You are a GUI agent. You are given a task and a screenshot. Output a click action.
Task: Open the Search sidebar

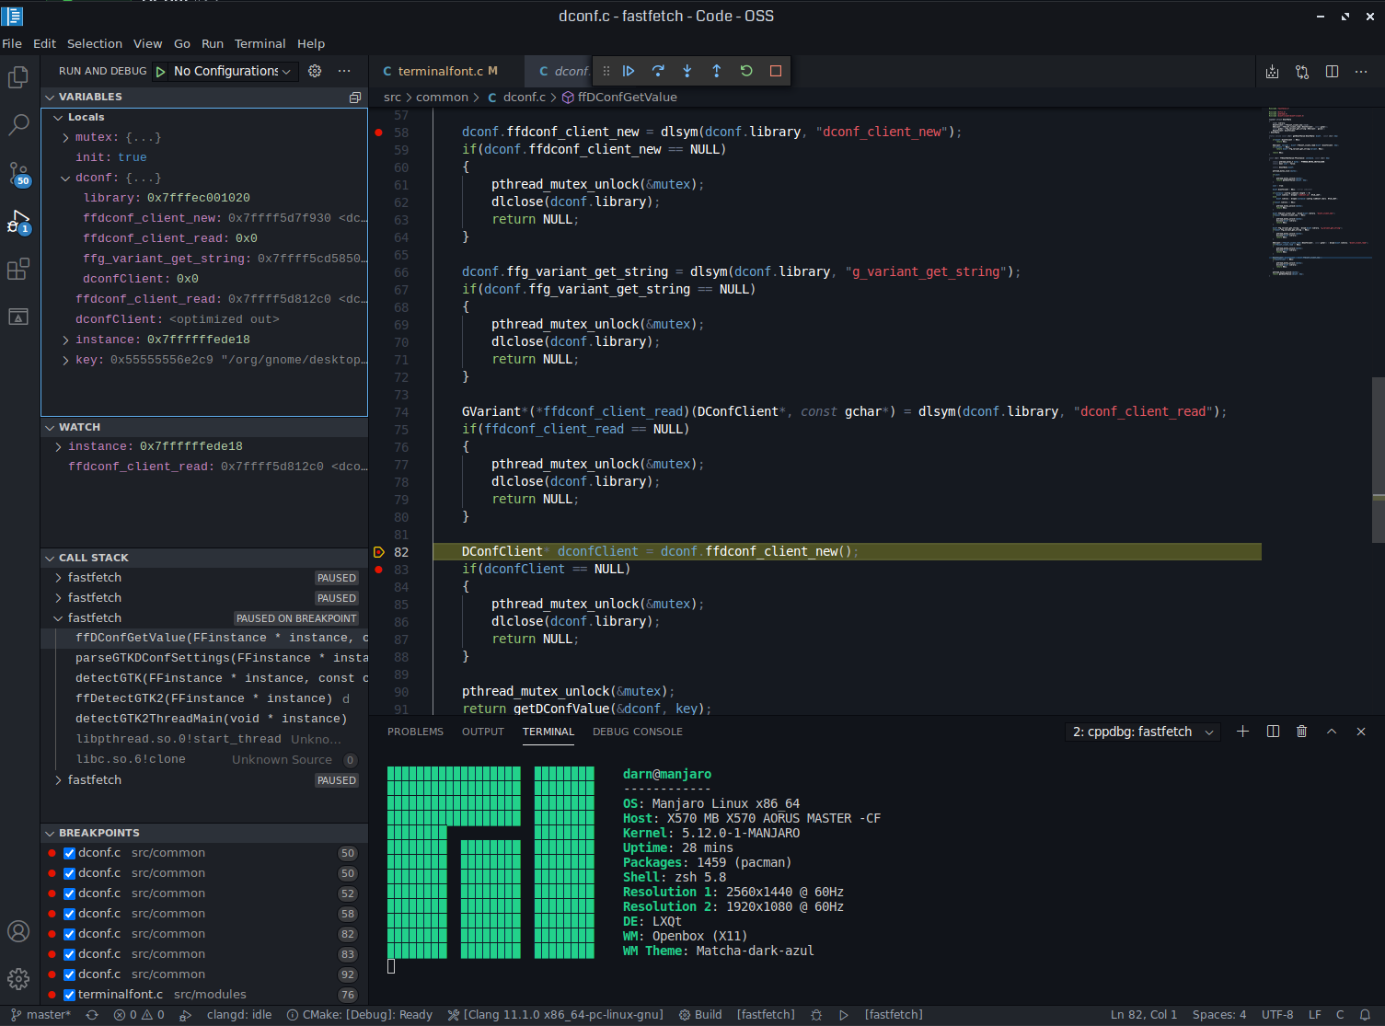tap(18, 125)
